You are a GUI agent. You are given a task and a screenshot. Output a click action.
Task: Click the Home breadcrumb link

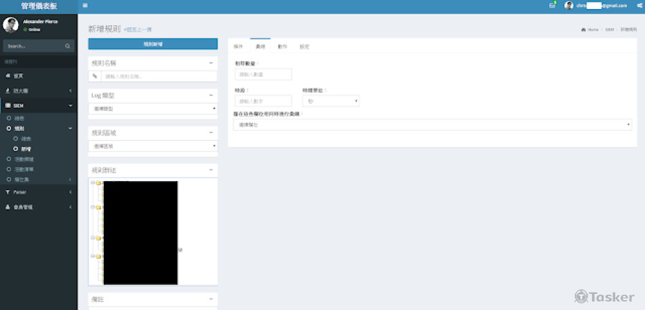(593, 30)
